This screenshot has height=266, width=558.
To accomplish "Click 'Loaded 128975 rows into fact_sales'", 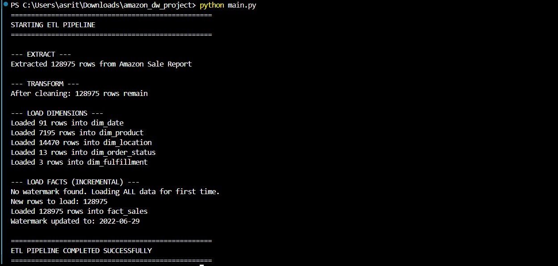I will (x=79, y=212).
